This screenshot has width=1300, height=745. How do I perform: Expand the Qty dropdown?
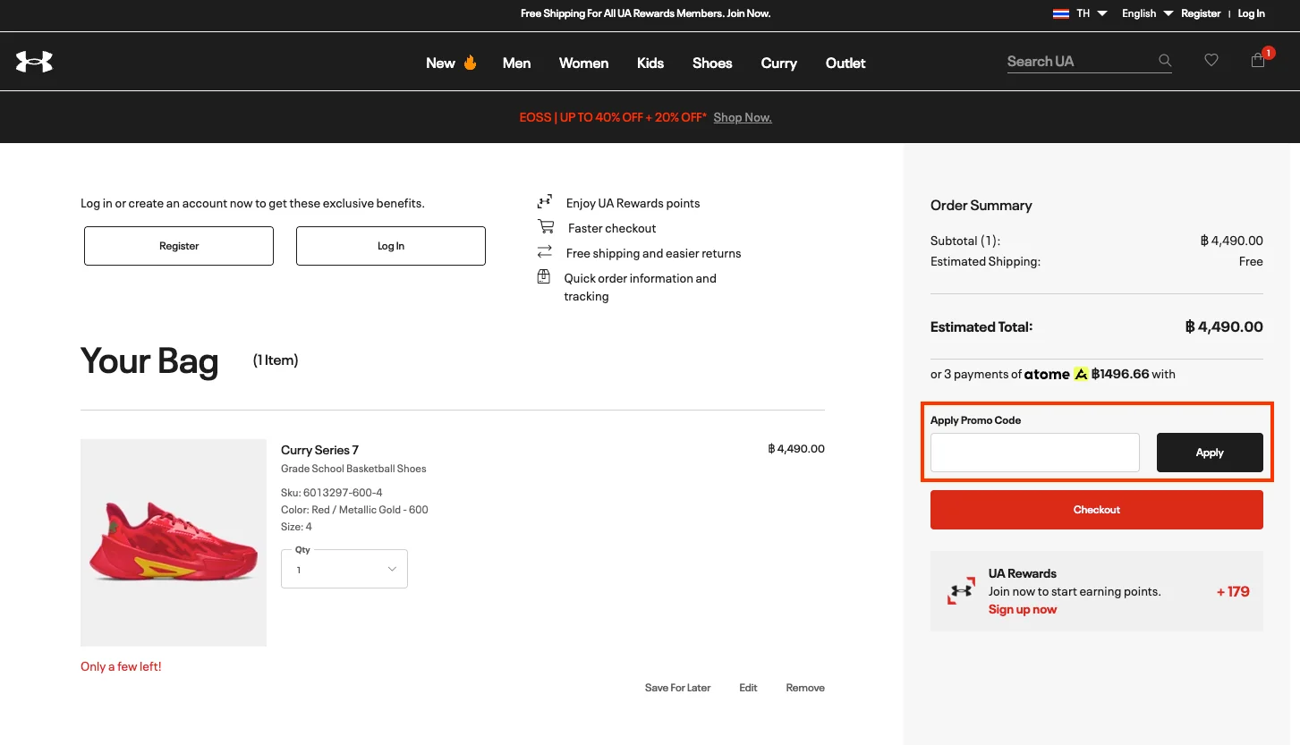click(x=344, y=569)
